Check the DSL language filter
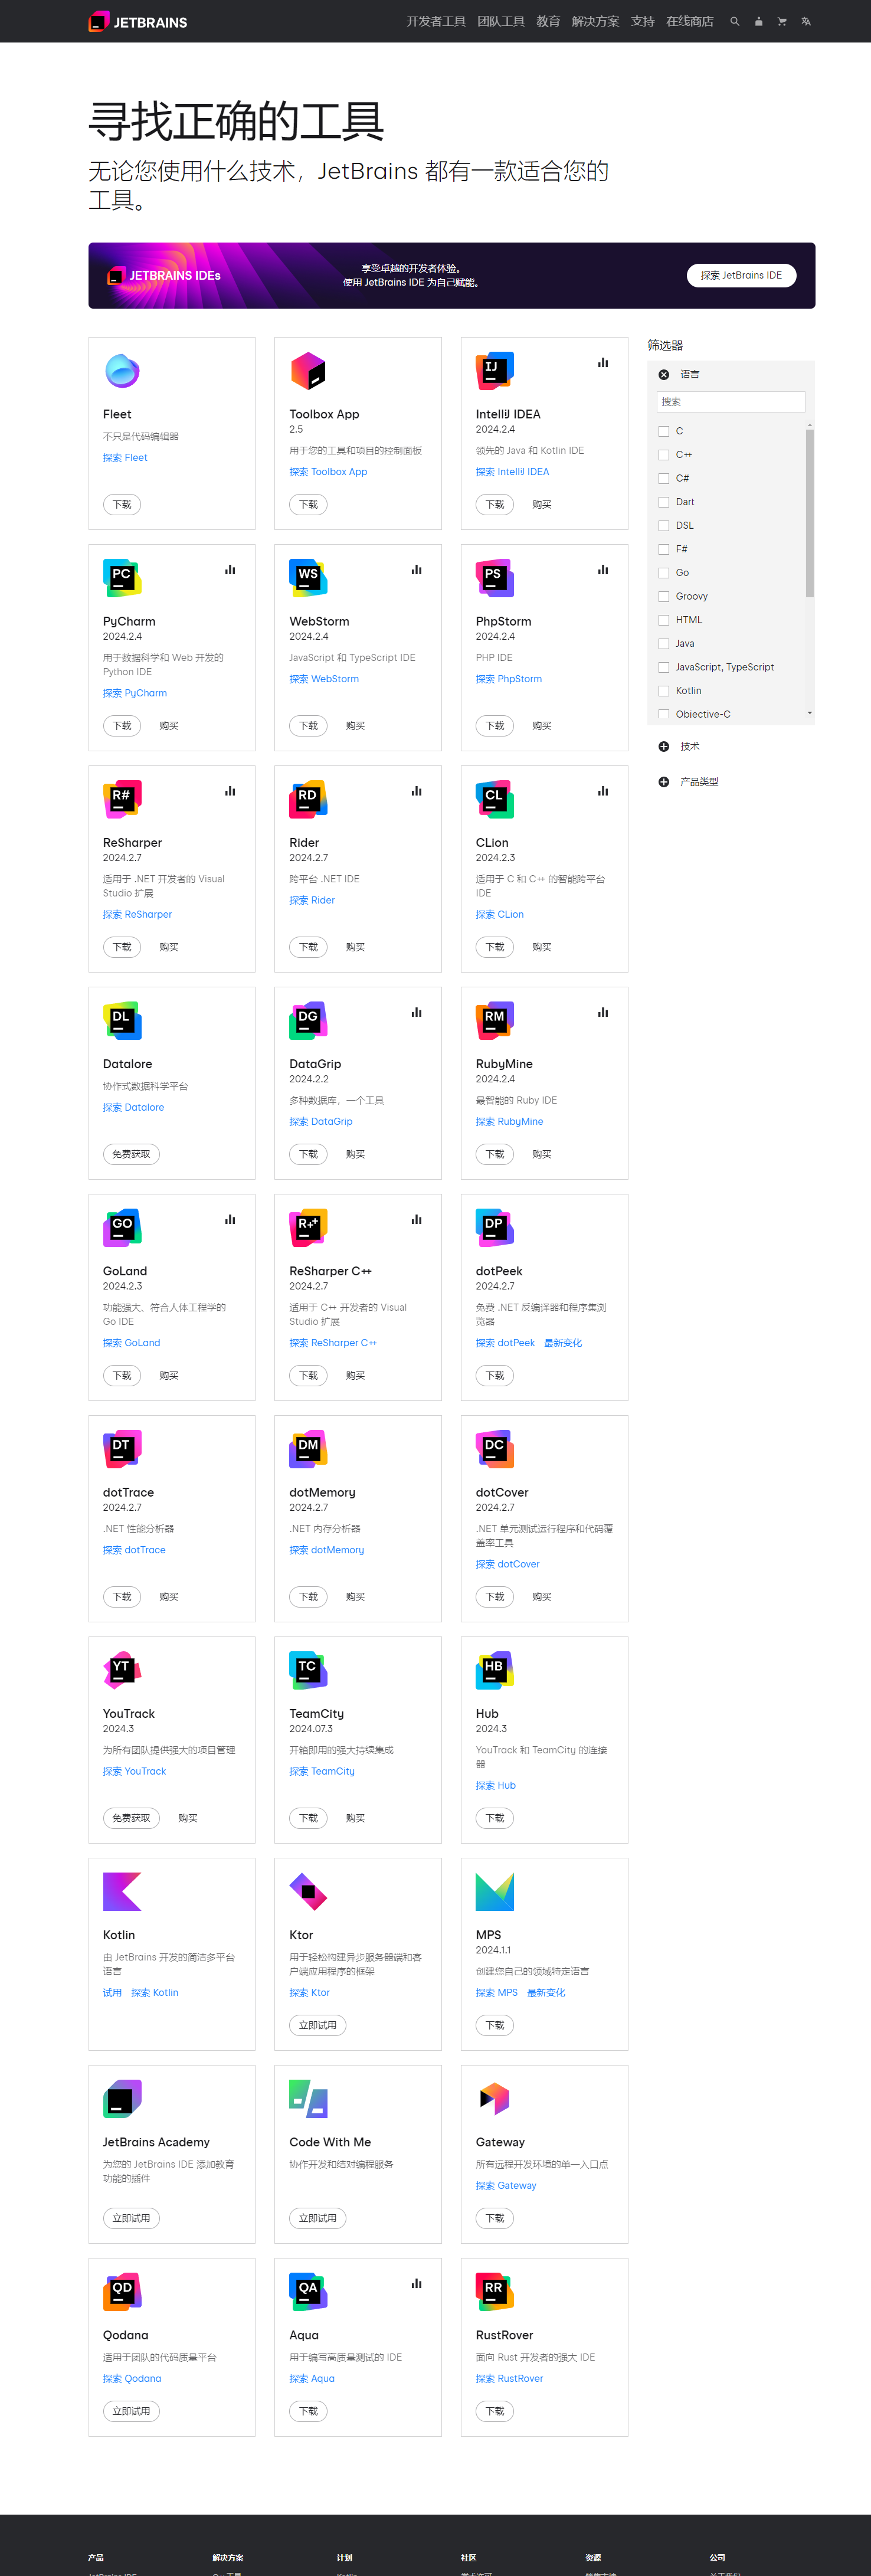871x2576 pixels. click(664, 525)
